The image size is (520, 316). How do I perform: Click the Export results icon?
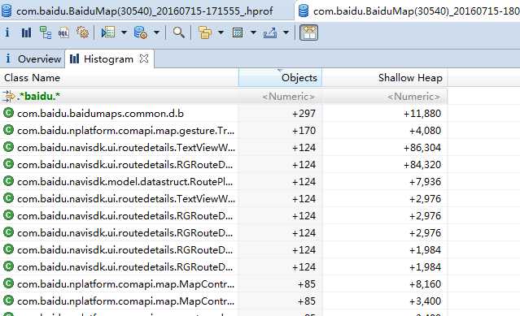point(270,32)
